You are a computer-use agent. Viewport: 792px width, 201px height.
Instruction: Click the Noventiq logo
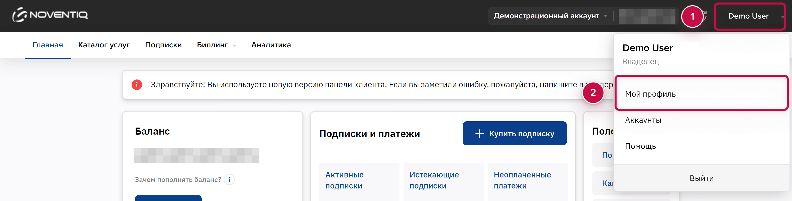tap(50, 15)
